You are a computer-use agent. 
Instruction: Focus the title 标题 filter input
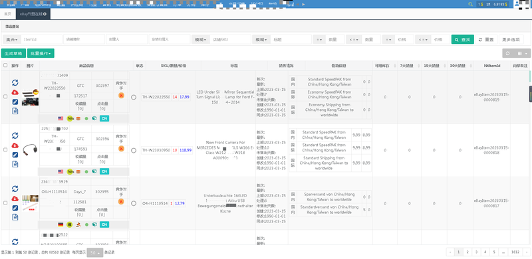[291, 39]
